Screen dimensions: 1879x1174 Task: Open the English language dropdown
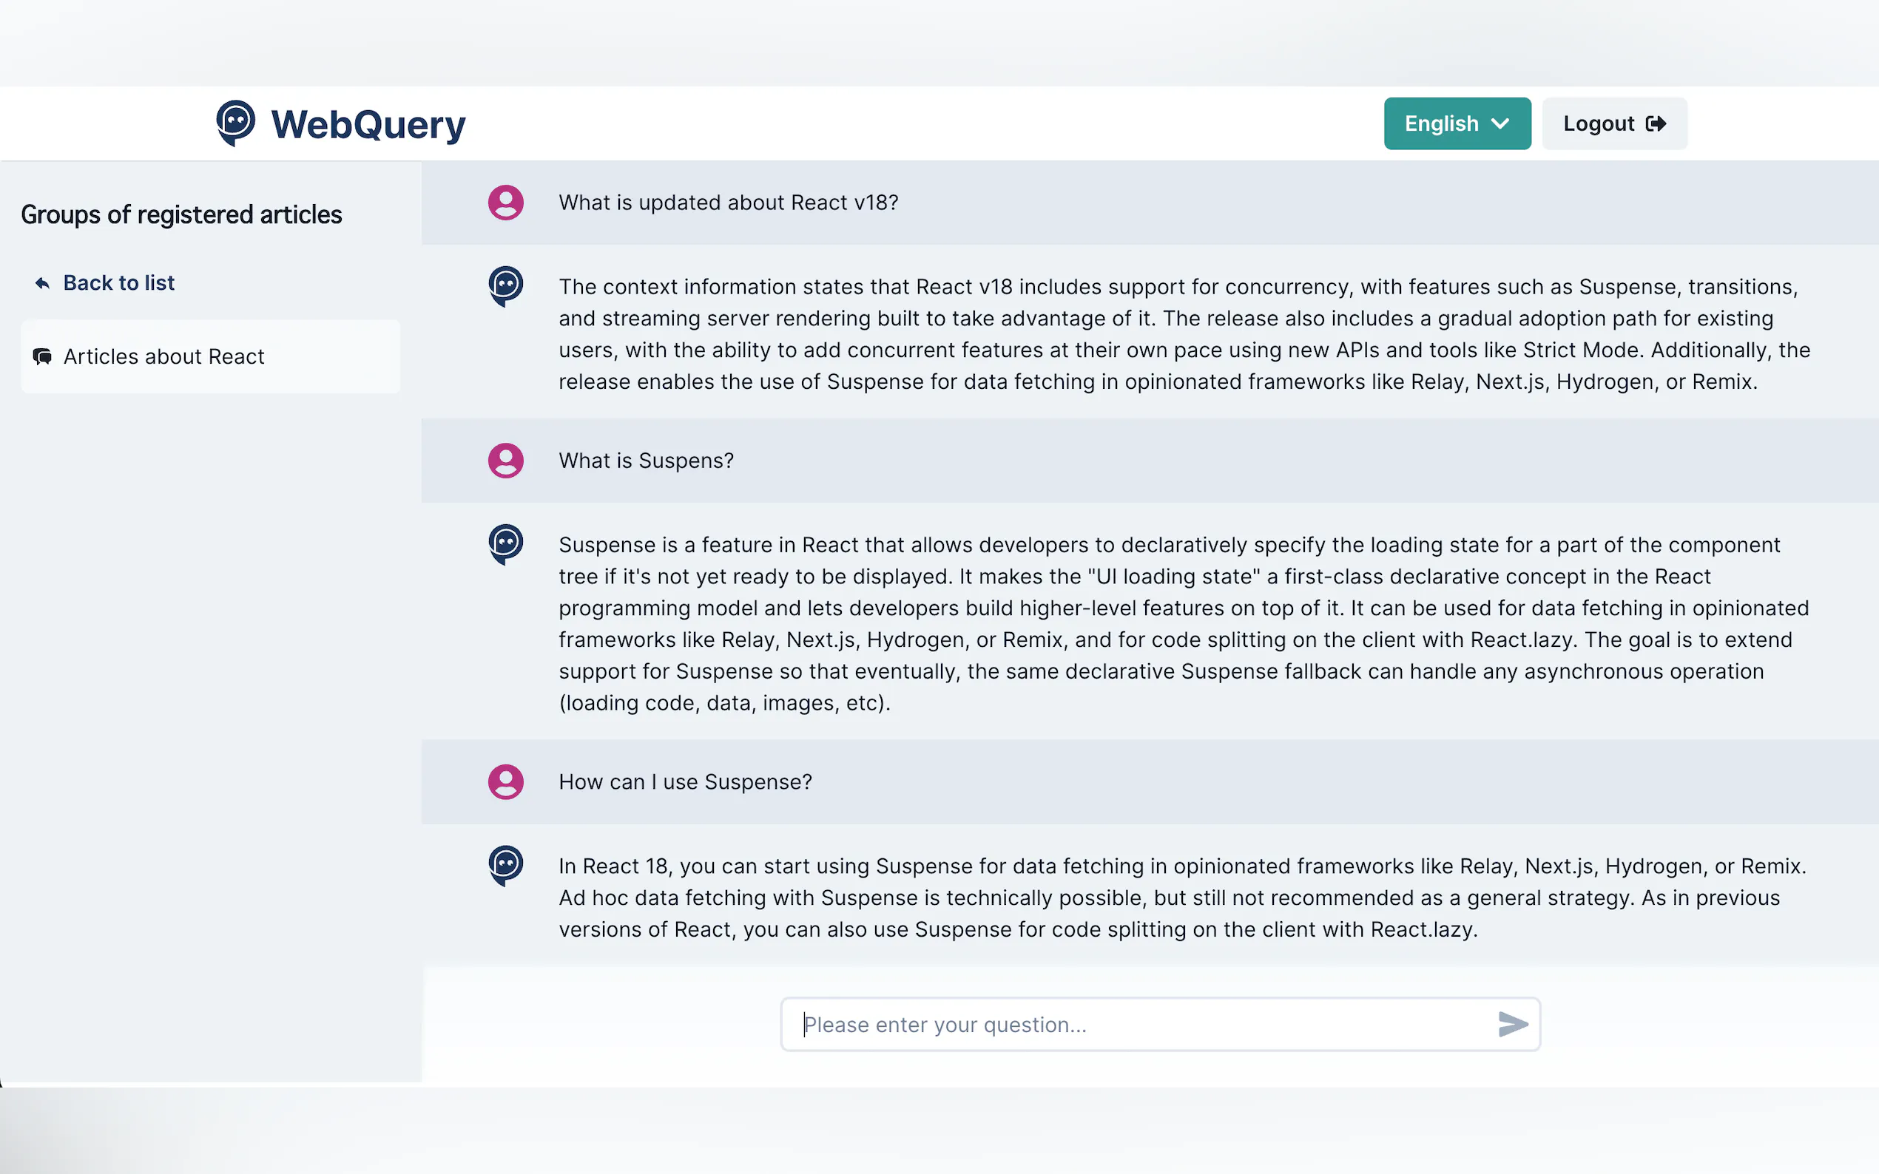pyautogui.click(x=1442, y=123)
